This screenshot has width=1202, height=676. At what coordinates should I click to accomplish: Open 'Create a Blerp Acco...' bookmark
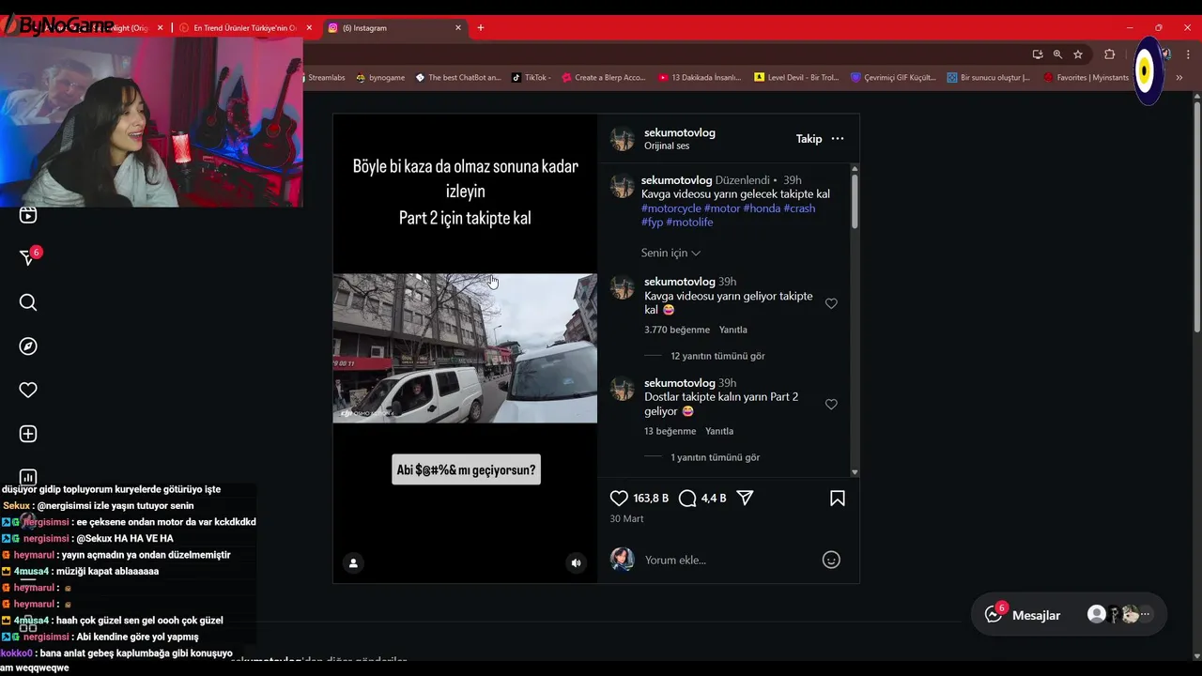click(604, 78)
